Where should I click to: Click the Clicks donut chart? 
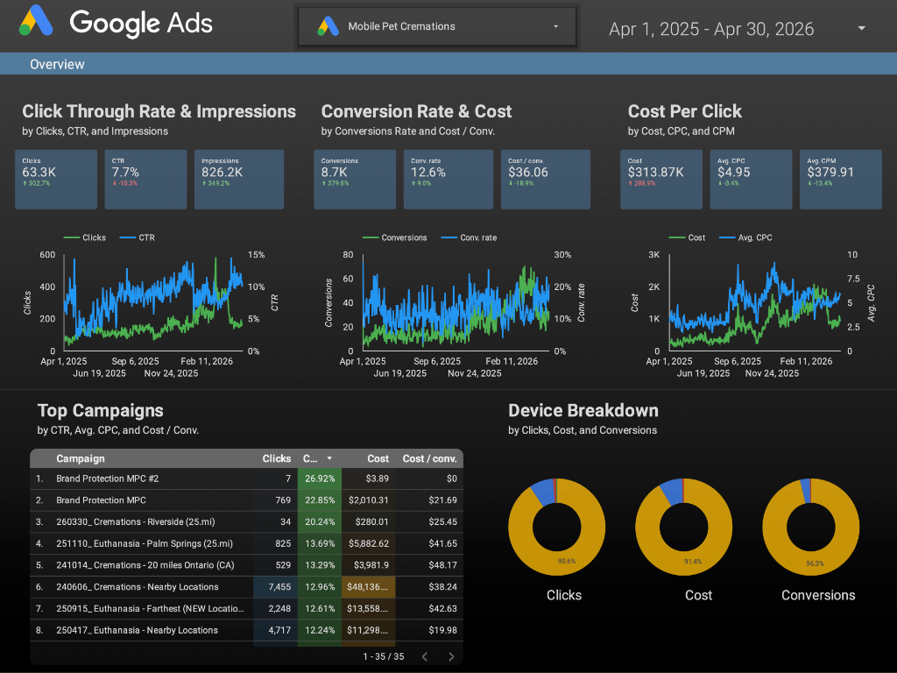[556, 527]
